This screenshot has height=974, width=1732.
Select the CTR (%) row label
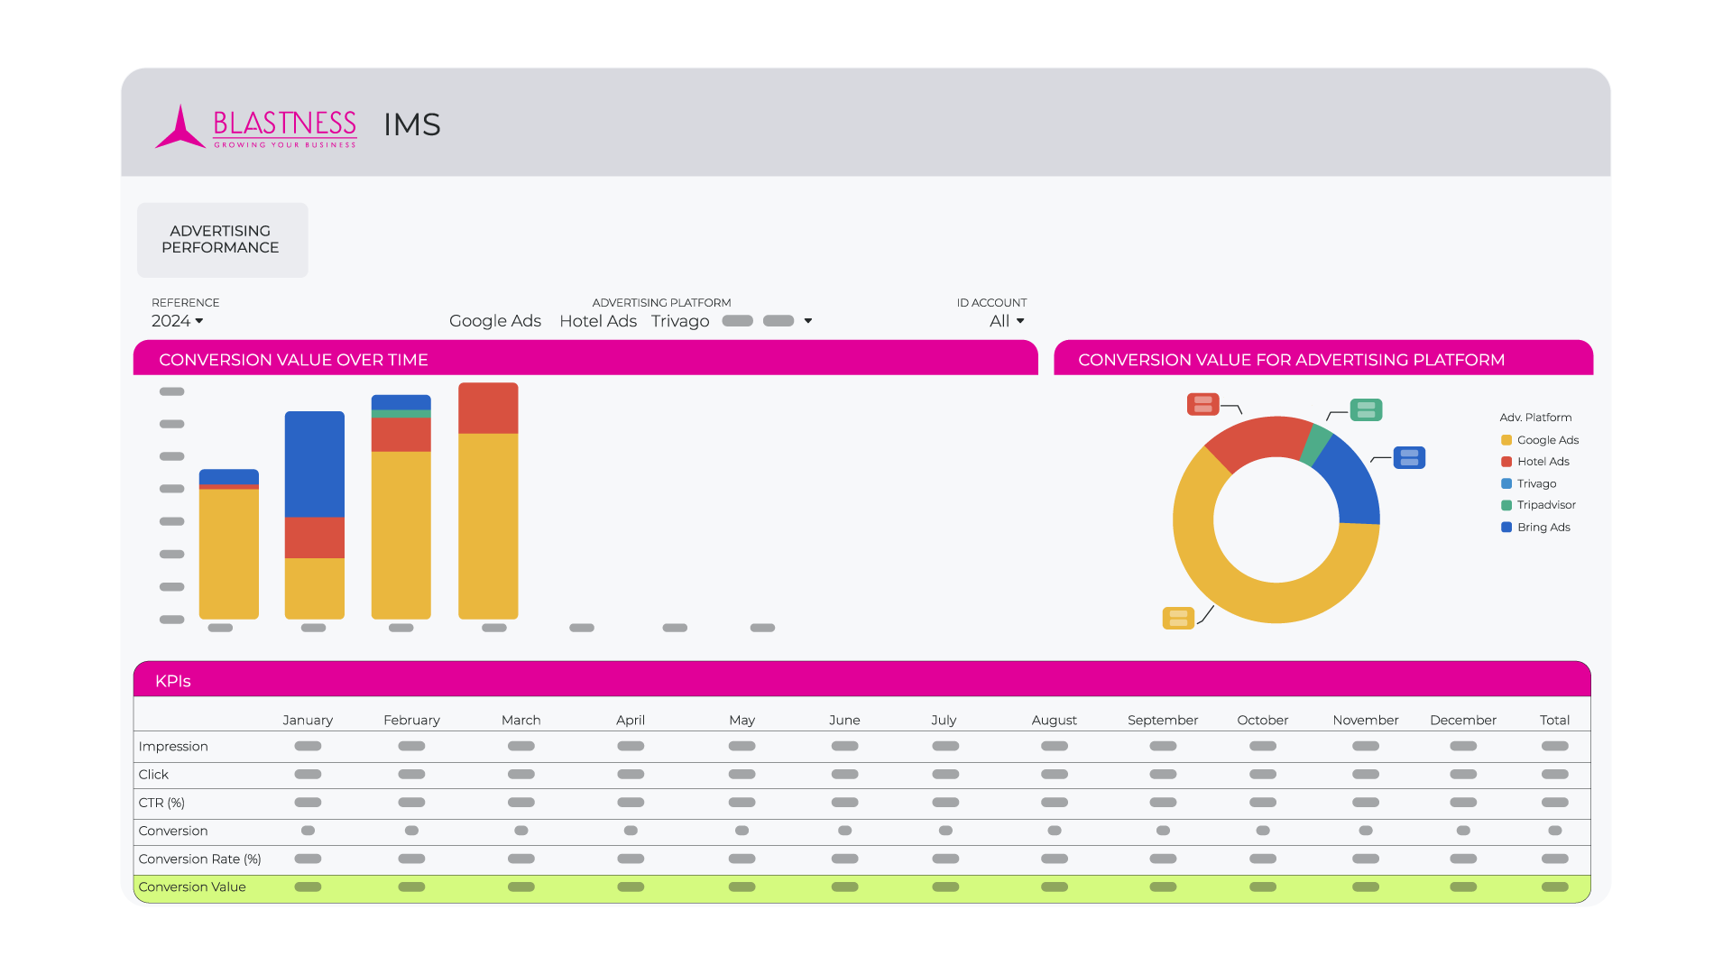pos(161,803)
